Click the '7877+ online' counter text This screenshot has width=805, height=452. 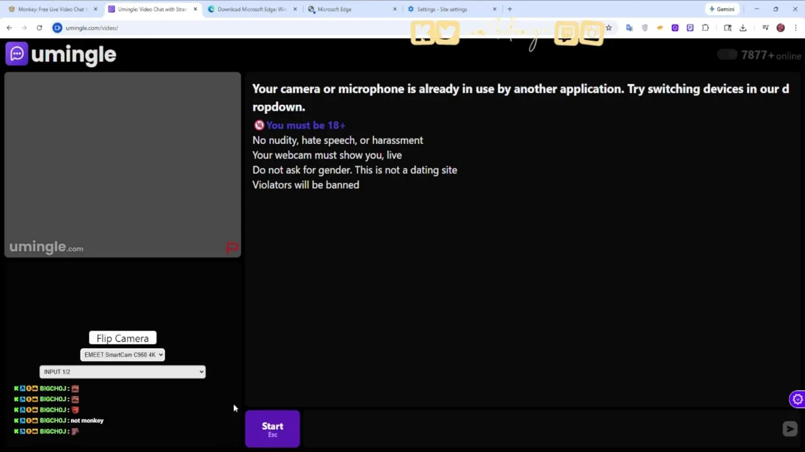[x=771, y=55]
